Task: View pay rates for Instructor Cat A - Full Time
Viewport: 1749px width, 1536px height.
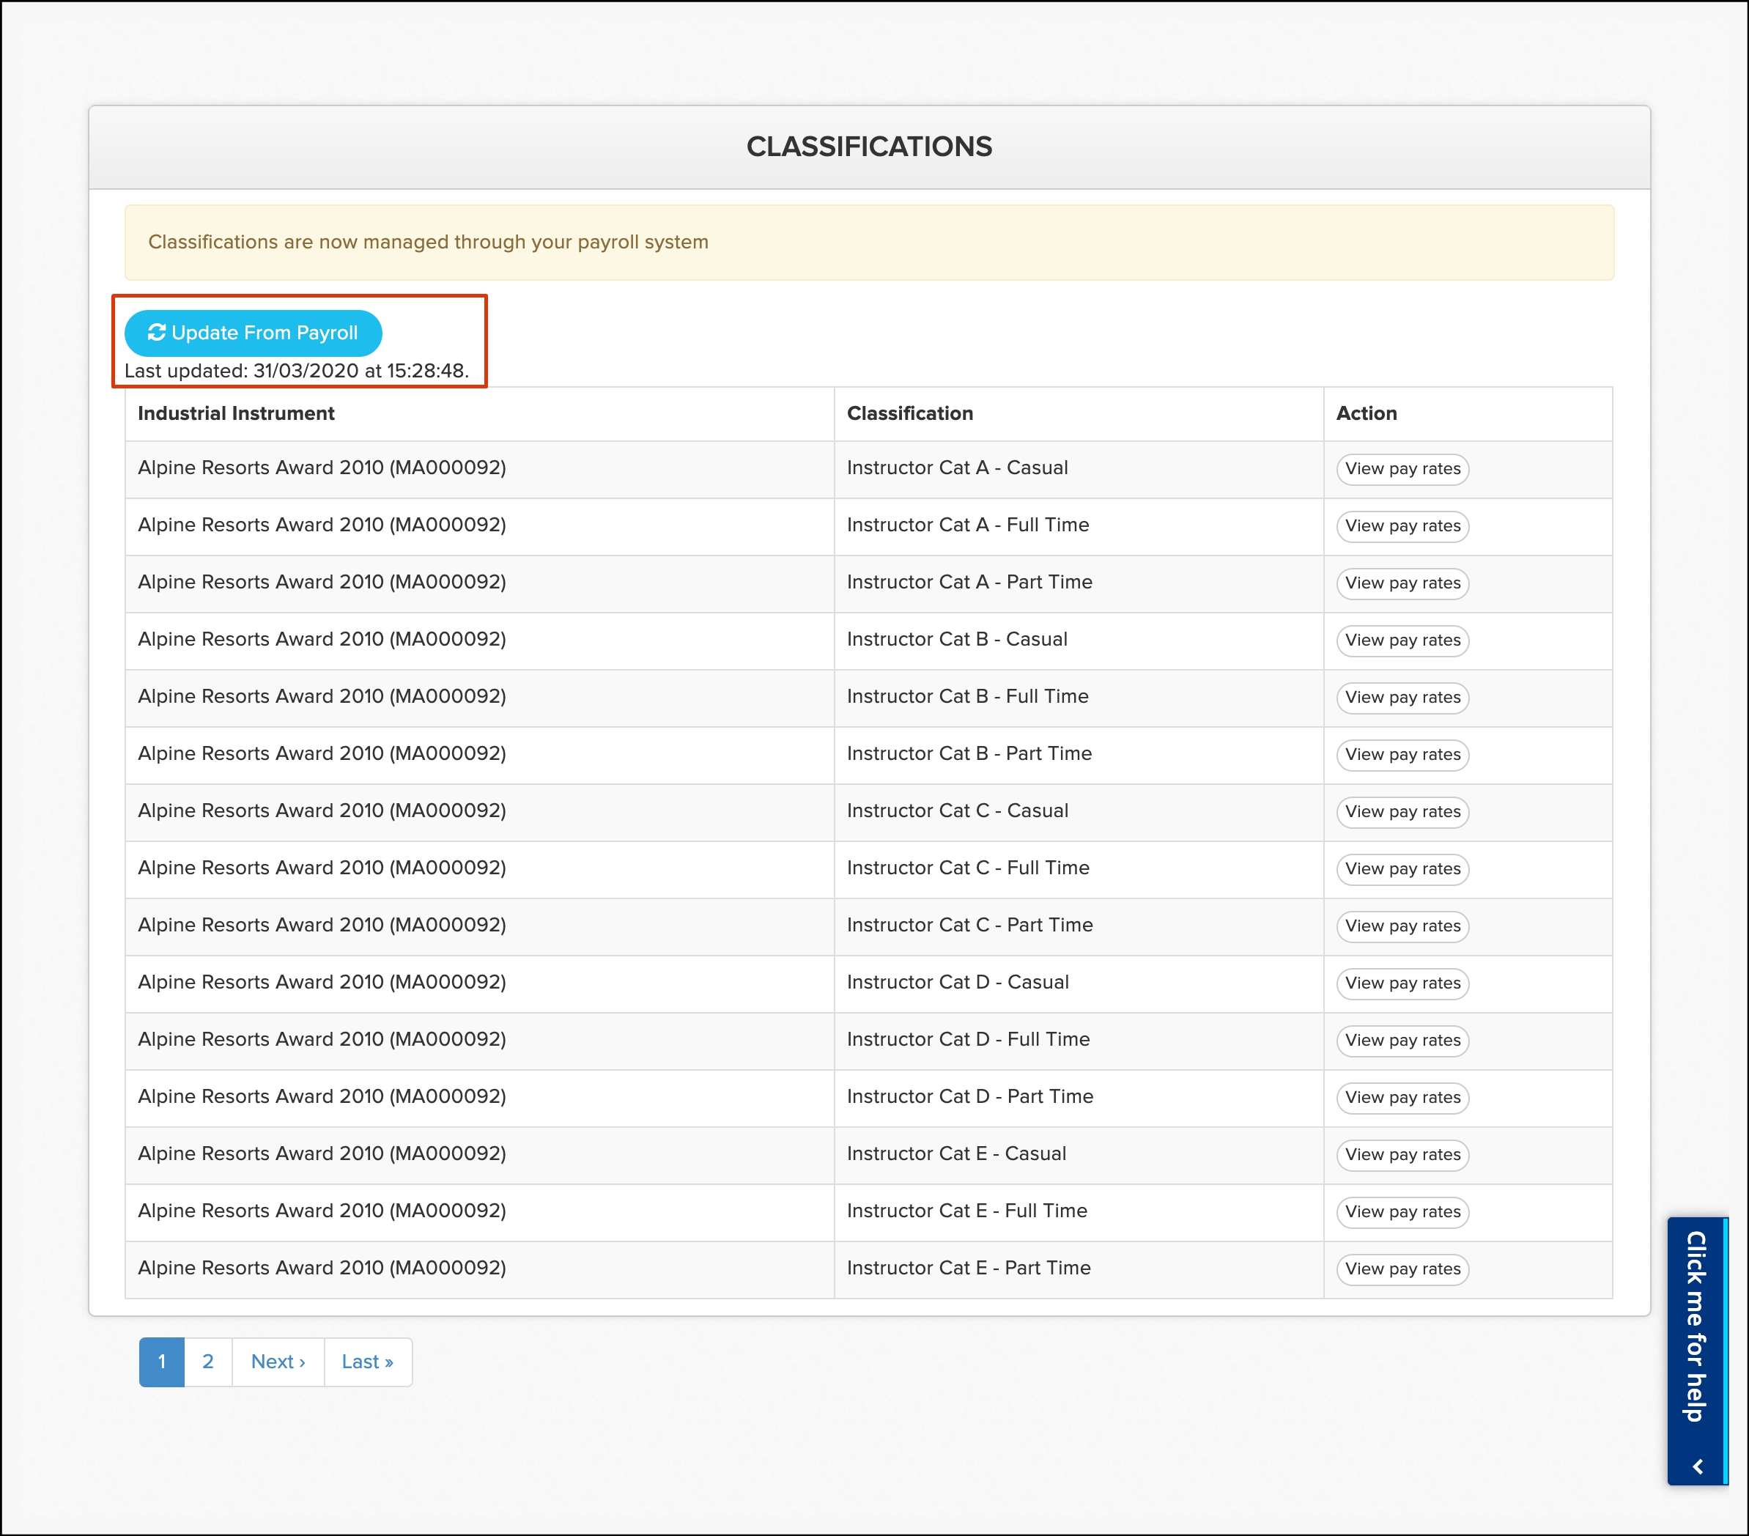Action: [1402, 526]
